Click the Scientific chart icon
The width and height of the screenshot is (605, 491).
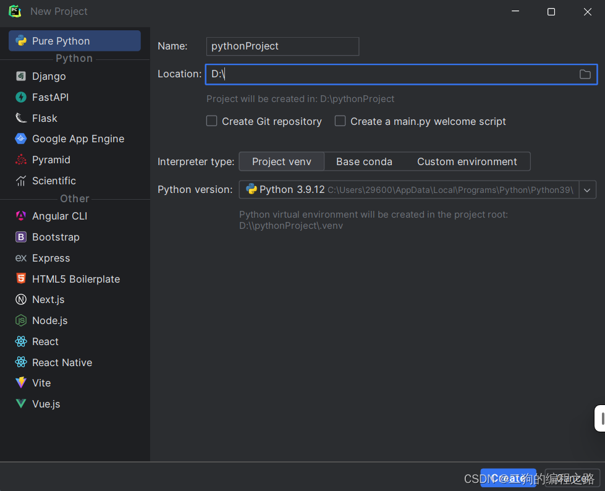[x=21, y=181]
